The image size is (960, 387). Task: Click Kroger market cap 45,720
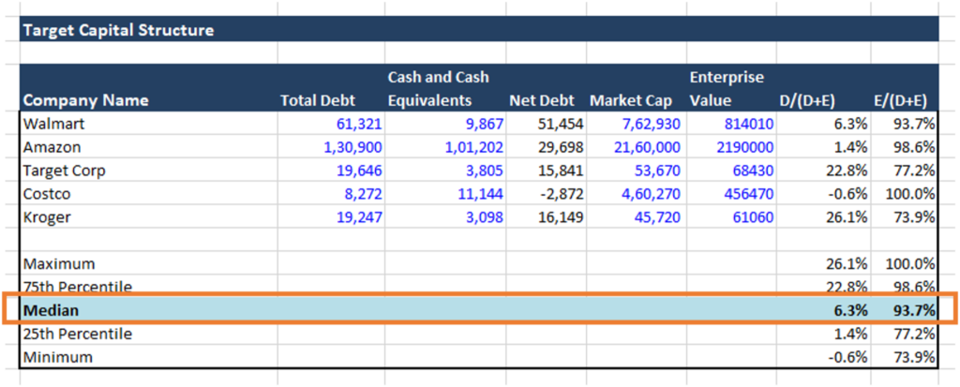point(657,217)
